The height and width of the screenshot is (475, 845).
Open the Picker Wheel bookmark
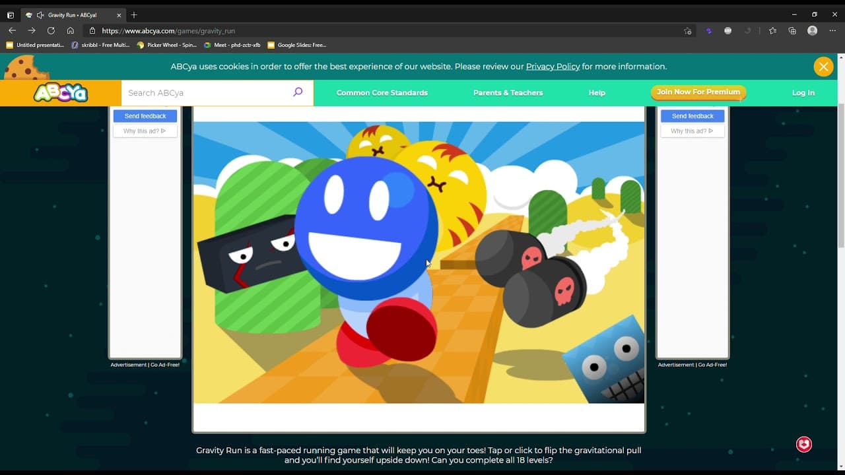tap(167, 45)
